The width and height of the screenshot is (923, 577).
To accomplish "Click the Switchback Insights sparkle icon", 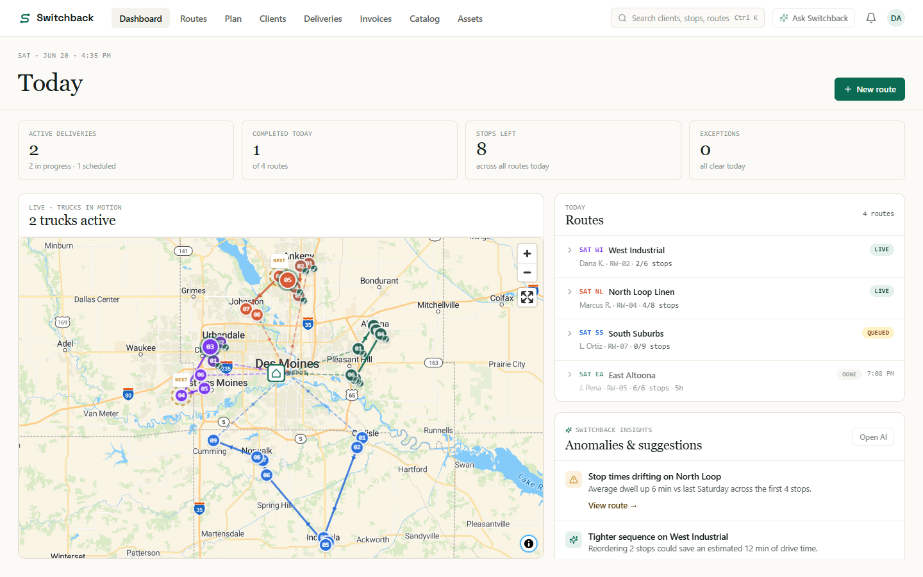I will pos(569,430).
